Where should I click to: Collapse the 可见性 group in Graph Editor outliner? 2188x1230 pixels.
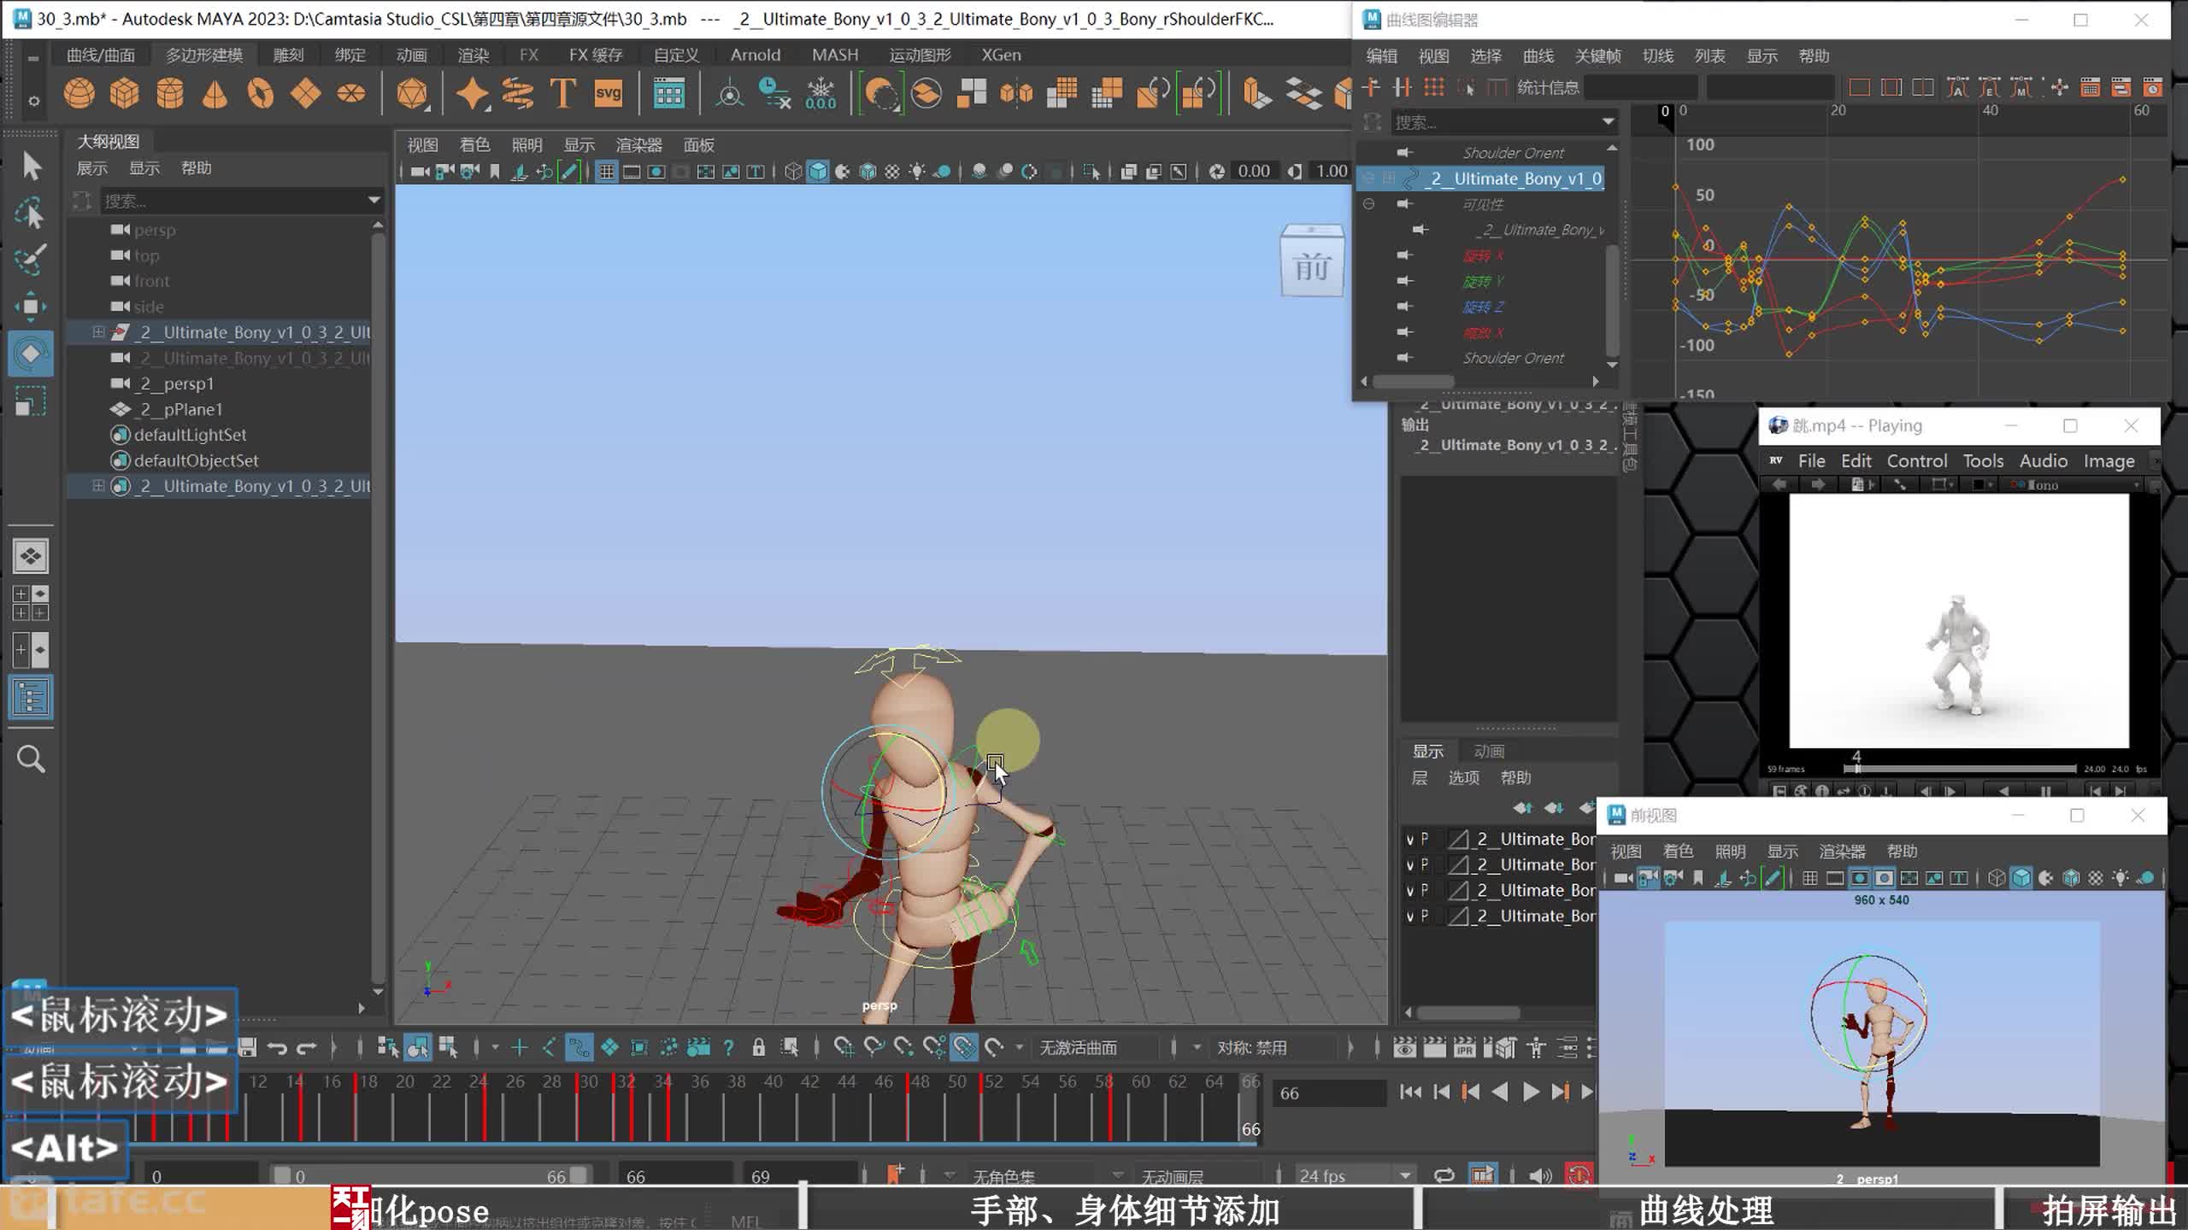coord(1368,204)
